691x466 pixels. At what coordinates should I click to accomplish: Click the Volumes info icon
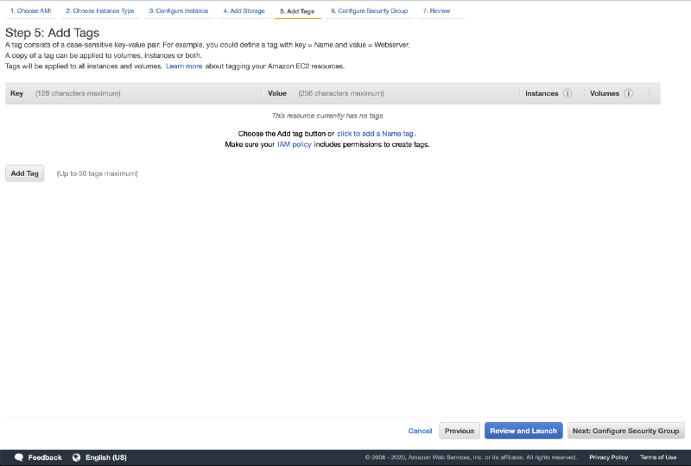point(628,93)
